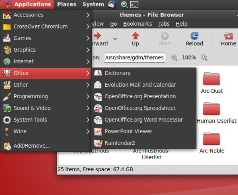Click the 100% zoom level label
238x195 pixels.
click(x=189, y=57)
